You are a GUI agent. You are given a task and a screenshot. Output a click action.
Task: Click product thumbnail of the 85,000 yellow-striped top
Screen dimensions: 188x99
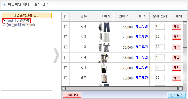(104, 58)
